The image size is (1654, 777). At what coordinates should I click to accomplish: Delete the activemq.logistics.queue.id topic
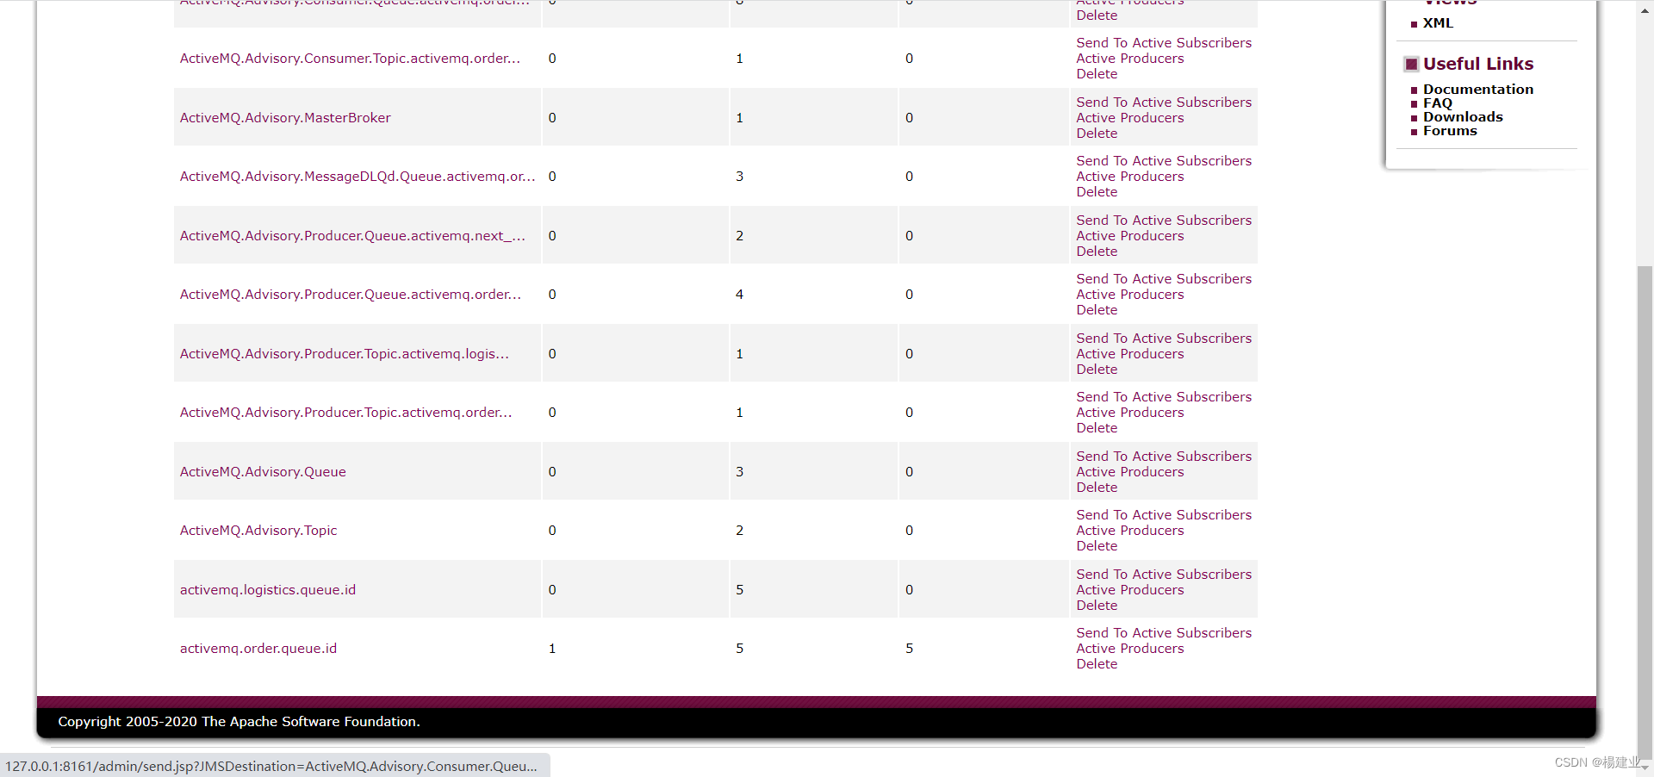coord(1097,606)
